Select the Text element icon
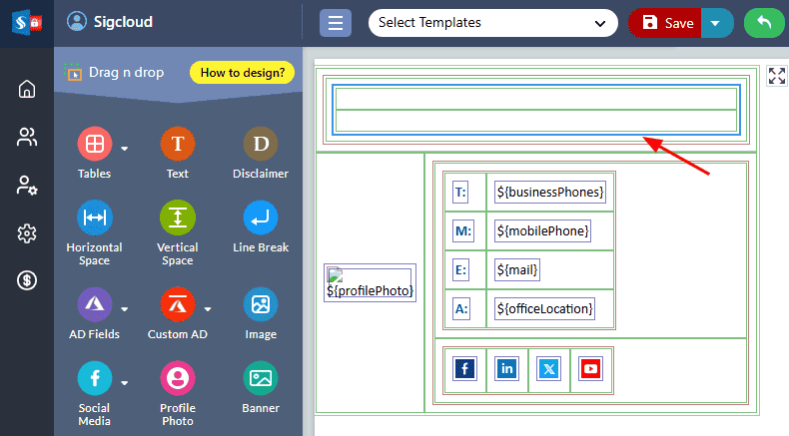The height and width of the screenshot is (436, 789). 177,145
